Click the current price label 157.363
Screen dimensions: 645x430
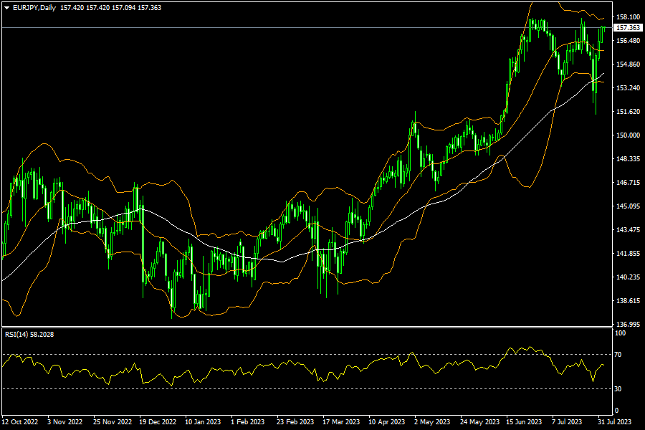628,27
